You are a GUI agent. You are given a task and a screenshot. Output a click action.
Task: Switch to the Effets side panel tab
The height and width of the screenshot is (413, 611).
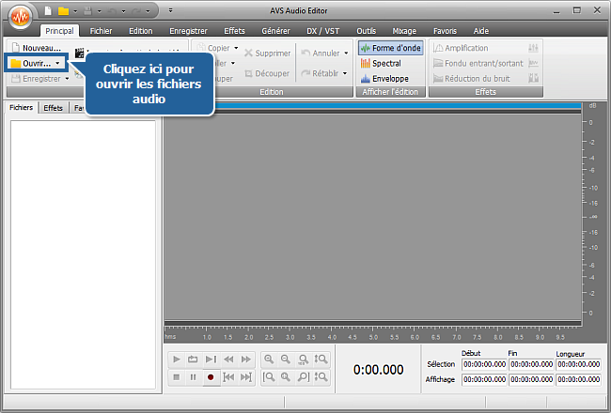[x=53, y=108]
